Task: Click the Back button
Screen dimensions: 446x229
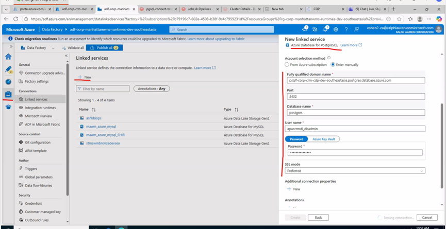Action: [318, 217]
